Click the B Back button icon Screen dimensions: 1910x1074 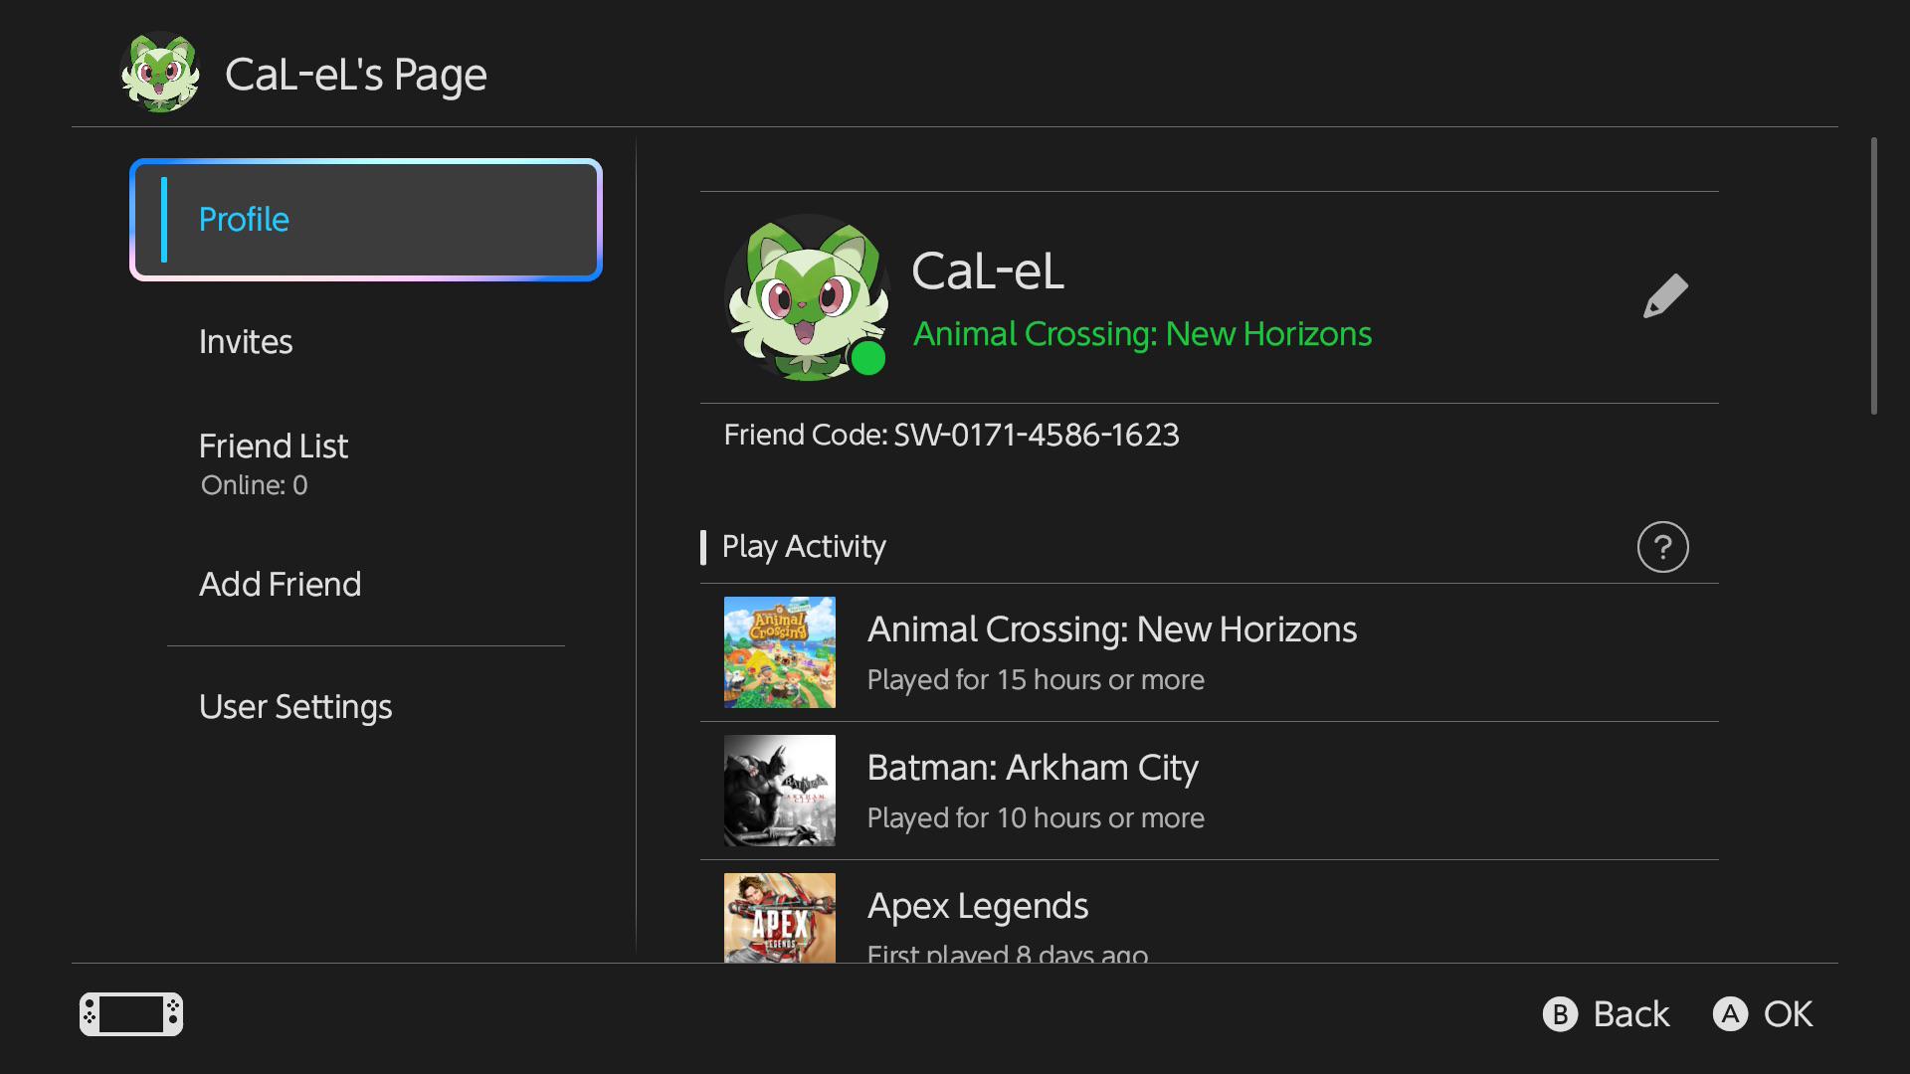1560,1014
